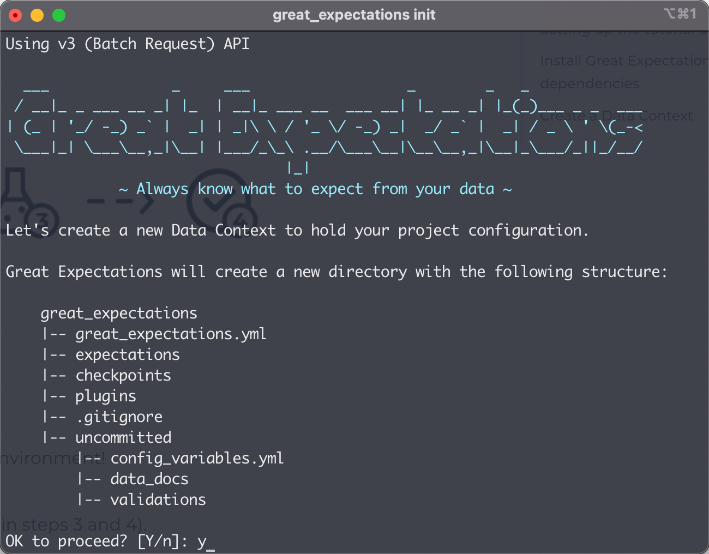Minimize the terminal with the yellow button

point(37,15)
